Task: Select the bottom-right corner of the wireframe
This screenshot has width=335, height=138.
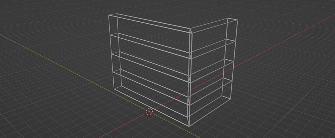Action: 231,99
